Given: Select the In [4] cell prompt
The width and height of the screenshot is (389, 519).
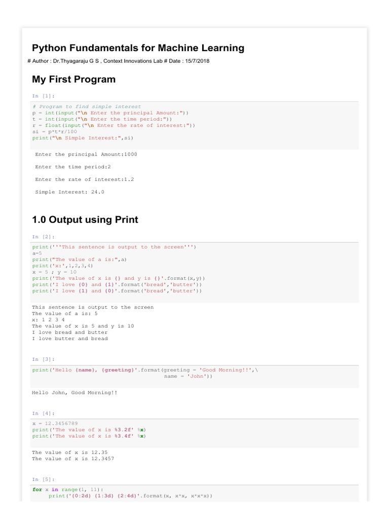Looking at the screenshot, I should click(43, 414).
